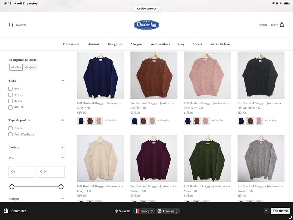Open the Marques menu
The width and height of the screenshot is (293, 220).
(x=137, y=44)
